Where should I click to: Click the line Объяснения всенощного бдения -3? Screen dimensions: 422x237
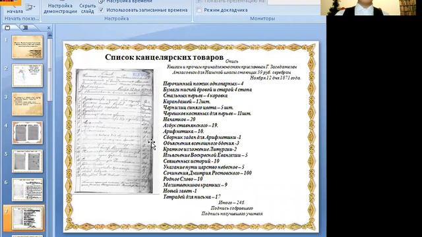[x=201, y=144]
